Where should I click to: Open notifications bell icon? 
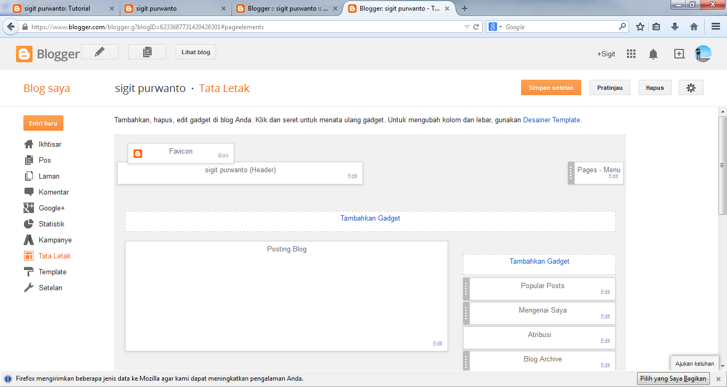click(x=653, y=54)
